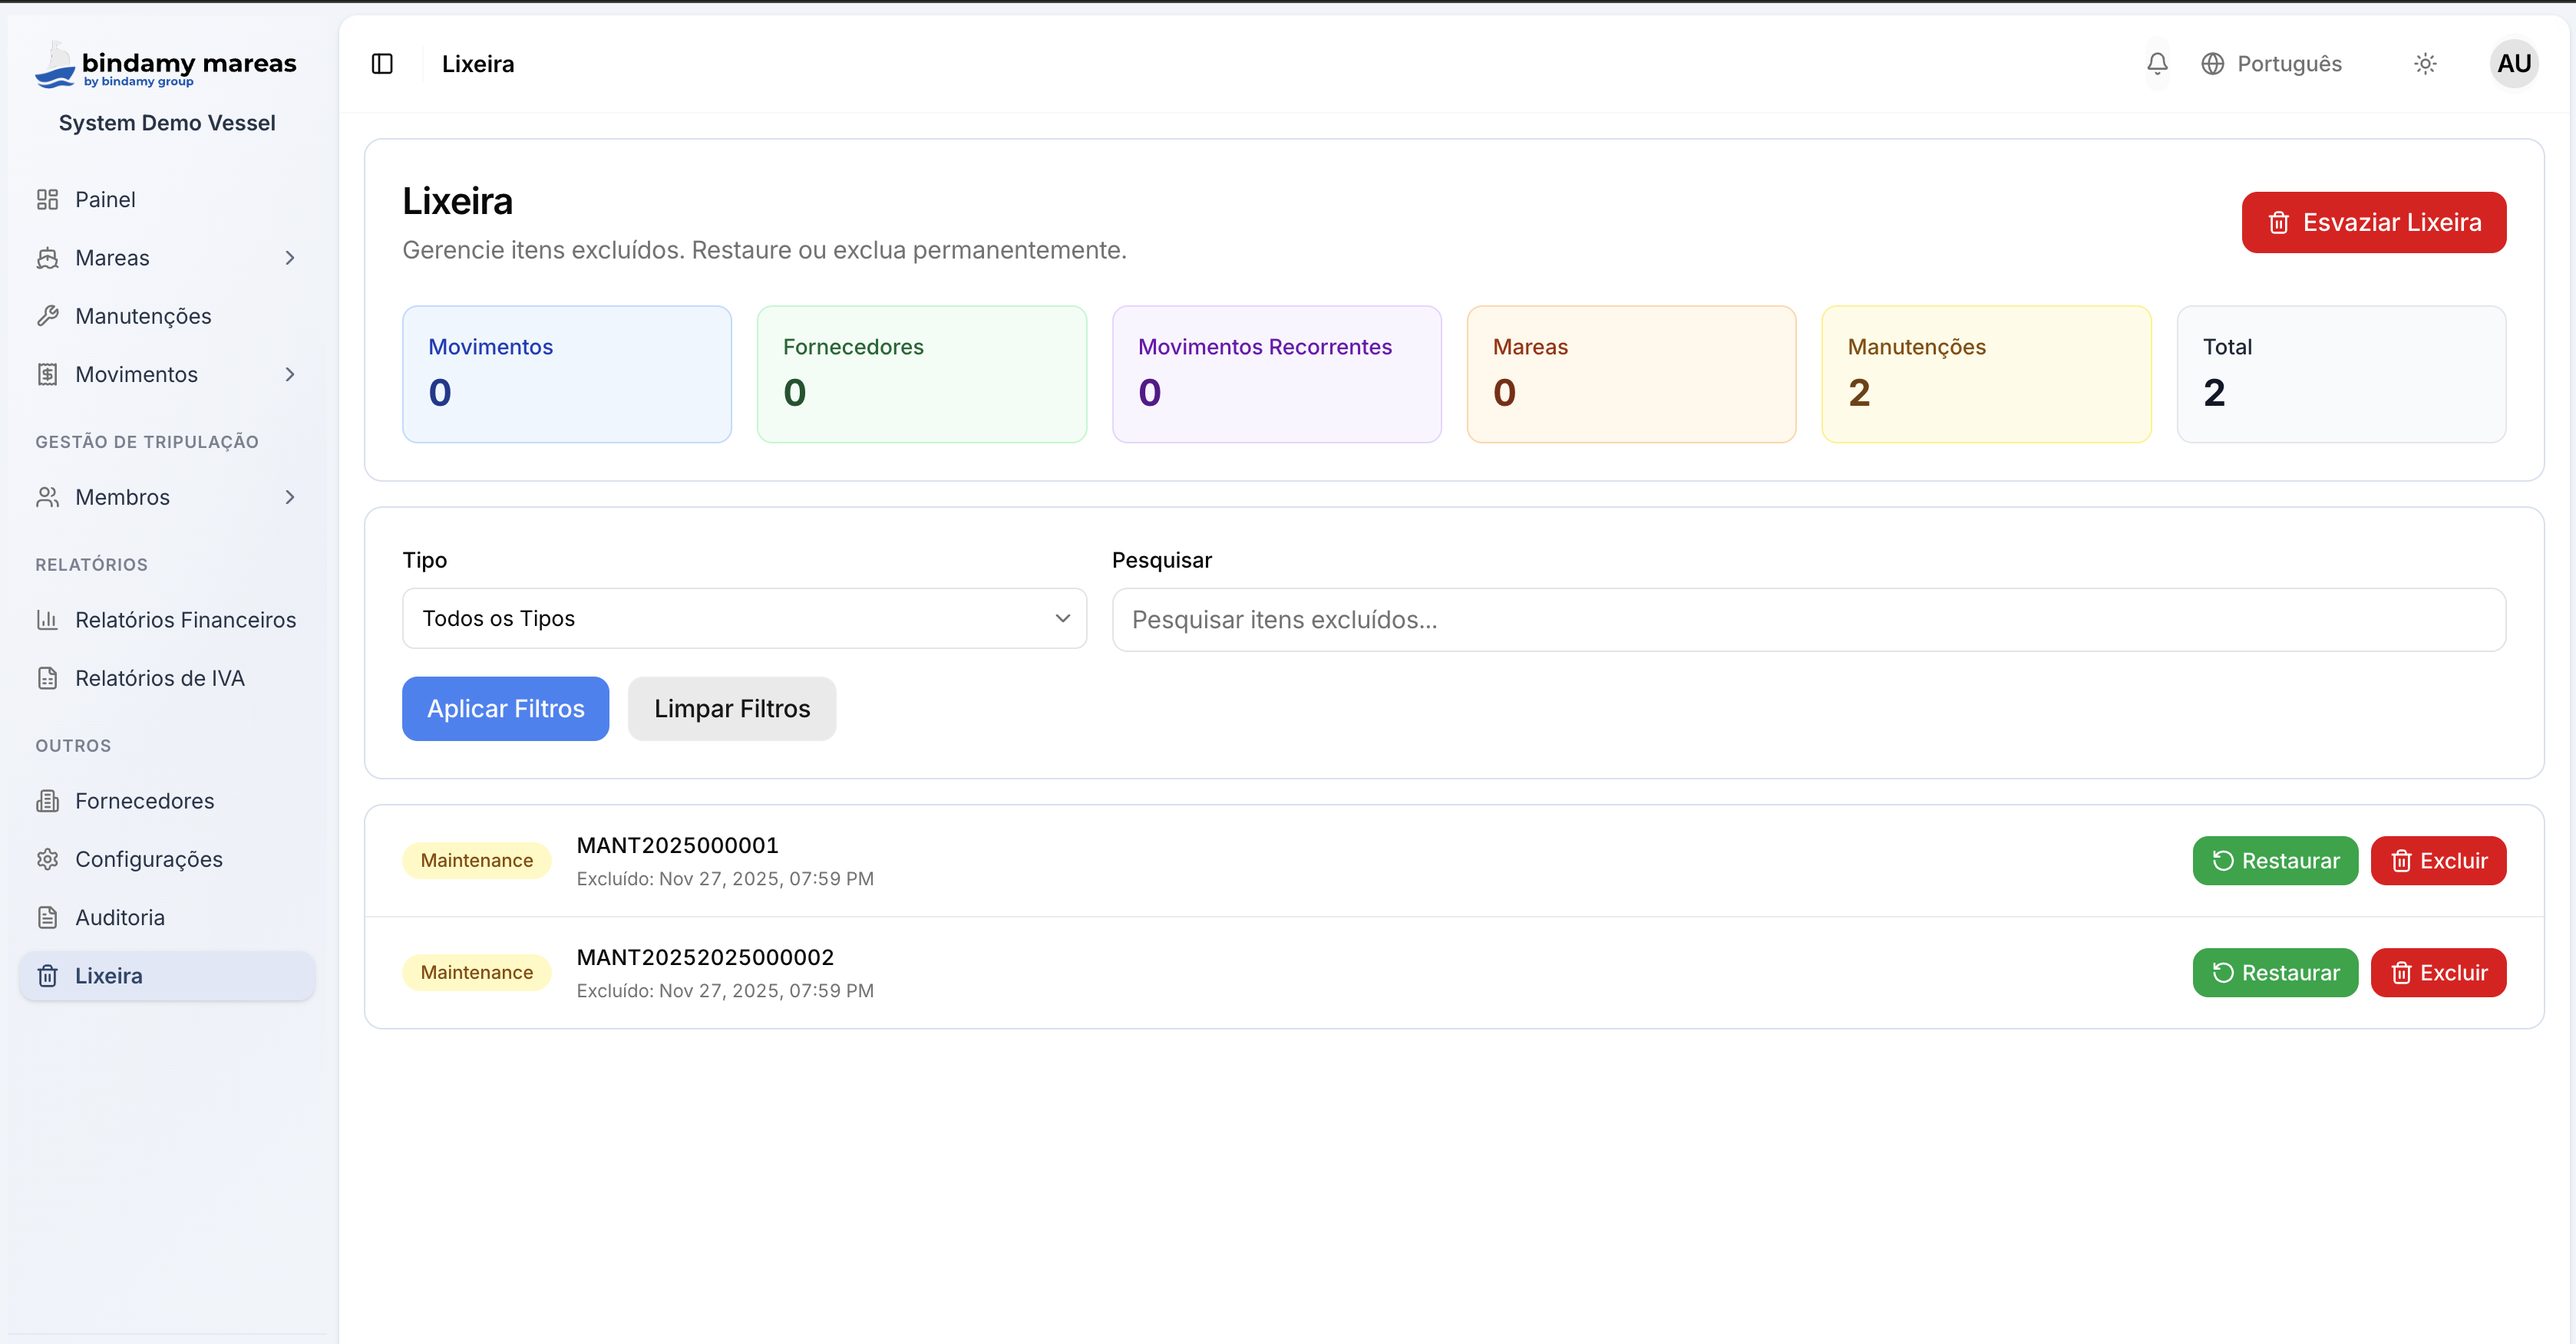Screen dimensions: 2576x1344
Task: Open Manutenções wrench menu item
Action: (143, 316)
